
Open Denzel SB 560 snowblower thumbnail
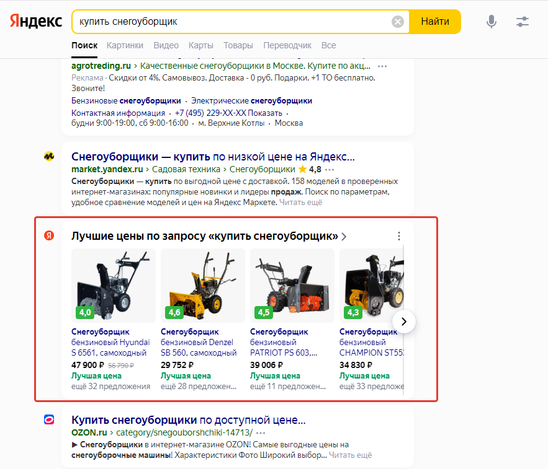tap(203, 286)
